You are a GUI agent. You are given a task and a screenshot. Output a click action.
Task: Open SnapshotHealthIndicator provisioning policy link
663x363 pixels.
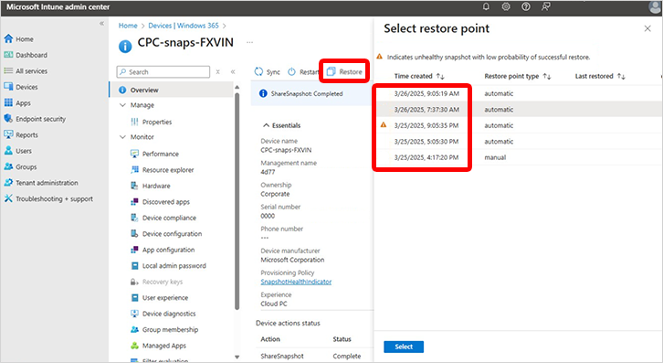click(296, 282)
